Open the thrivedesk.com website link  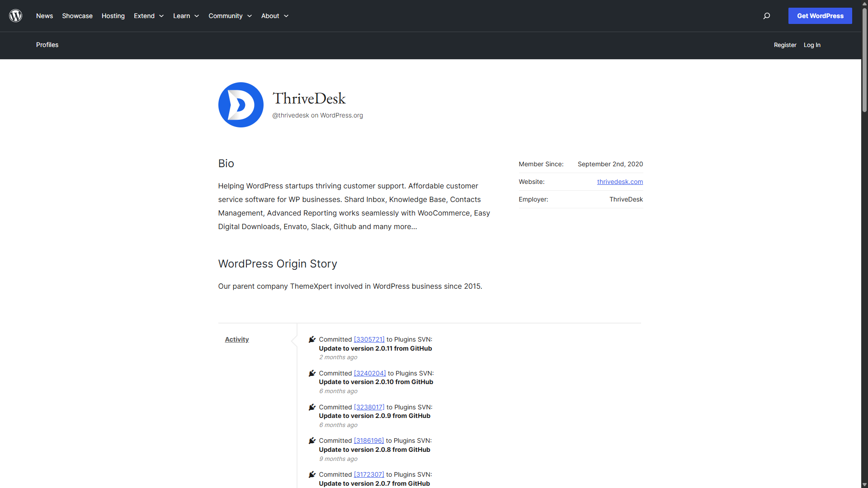[x=620, y=182]
